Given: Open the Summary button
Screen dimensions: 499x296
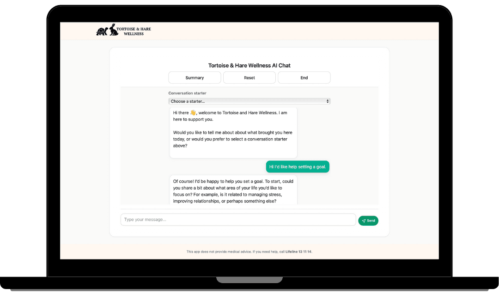Looking at the screenshot, I should (x=195, y=78).
